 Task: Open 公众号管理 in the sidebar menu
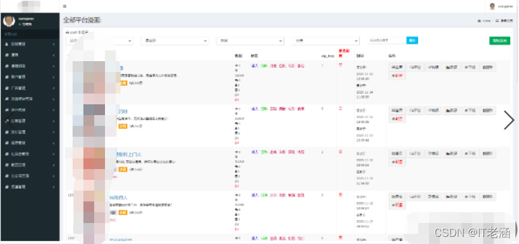pyautogui.click(x=30, y=176)
